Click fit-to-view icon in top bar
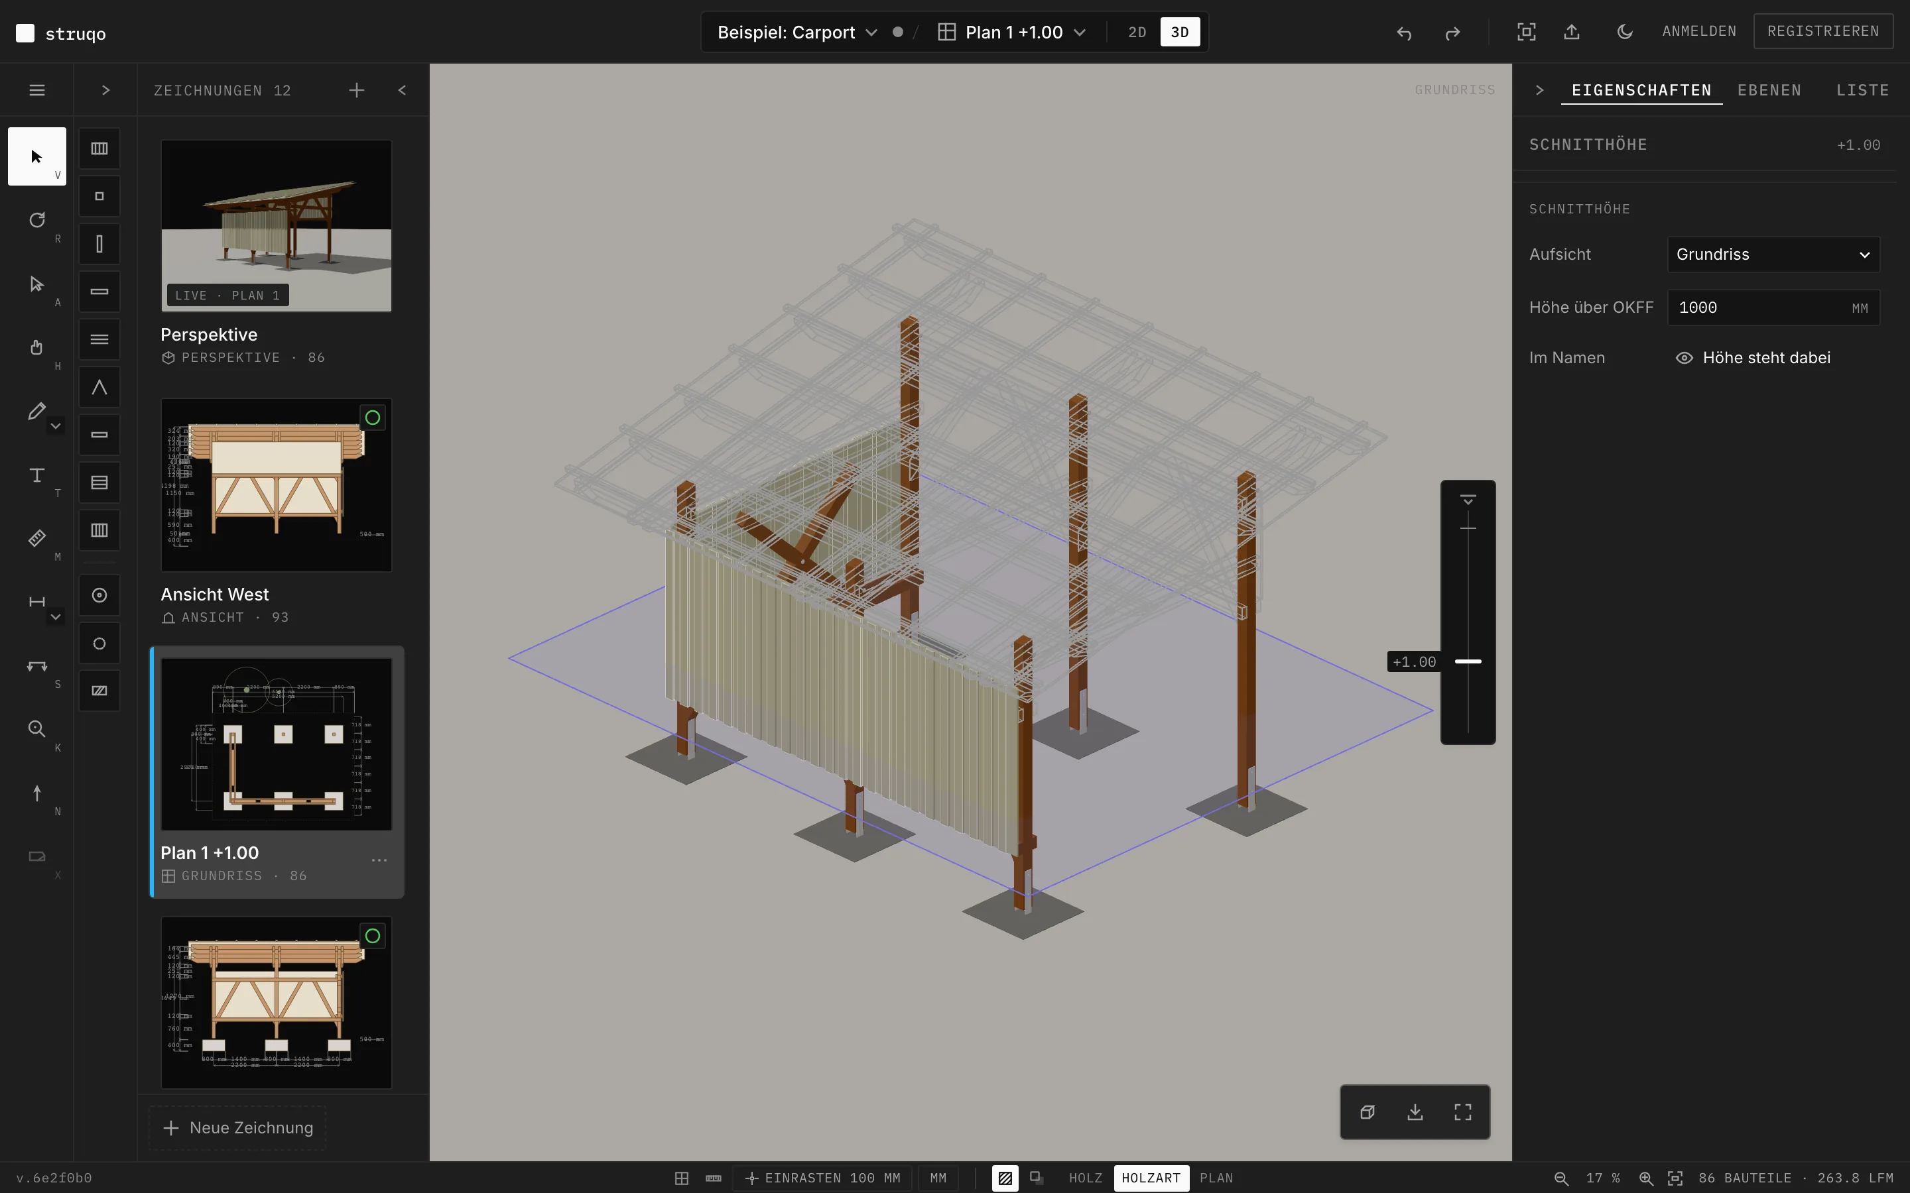The height and width of the screenshot is (1193, 1910). tap(1527, 32)
